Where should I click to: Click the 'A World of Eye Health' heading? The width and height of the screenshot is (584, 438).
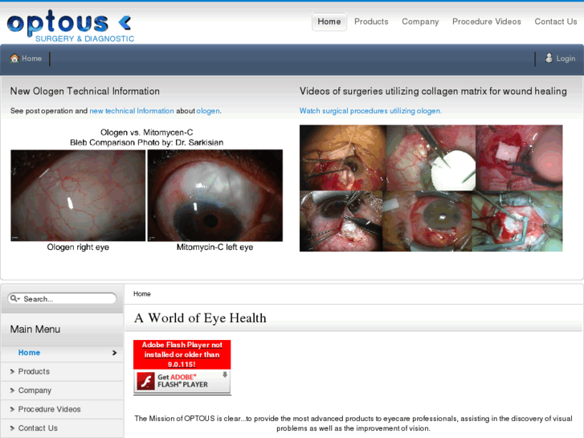pos(200,318)
